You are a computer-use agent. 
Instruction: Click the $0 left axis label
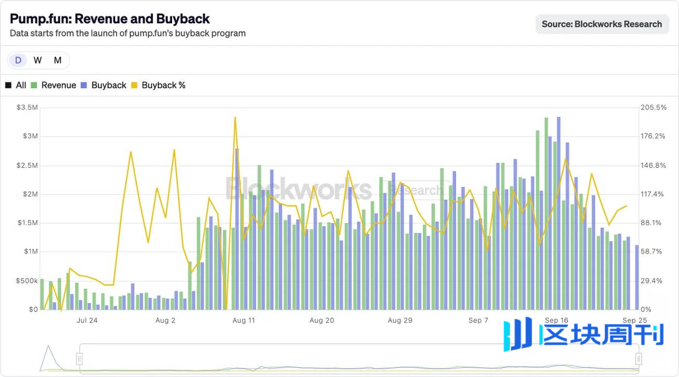[33, 309]
